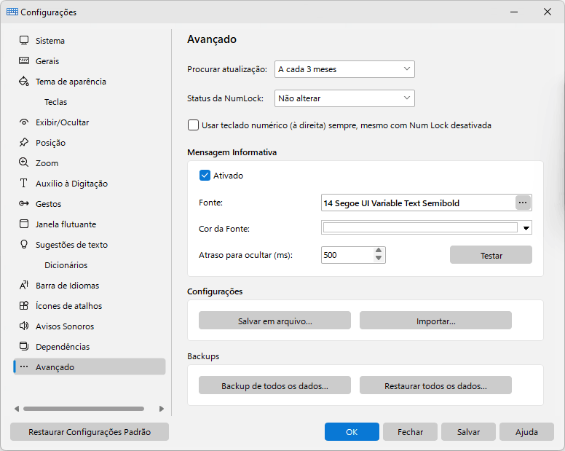Click the Tema de aparência paint bucket icon
Image resolution: width=565 pixels, height=451 pixels.
tap(24, 81)
